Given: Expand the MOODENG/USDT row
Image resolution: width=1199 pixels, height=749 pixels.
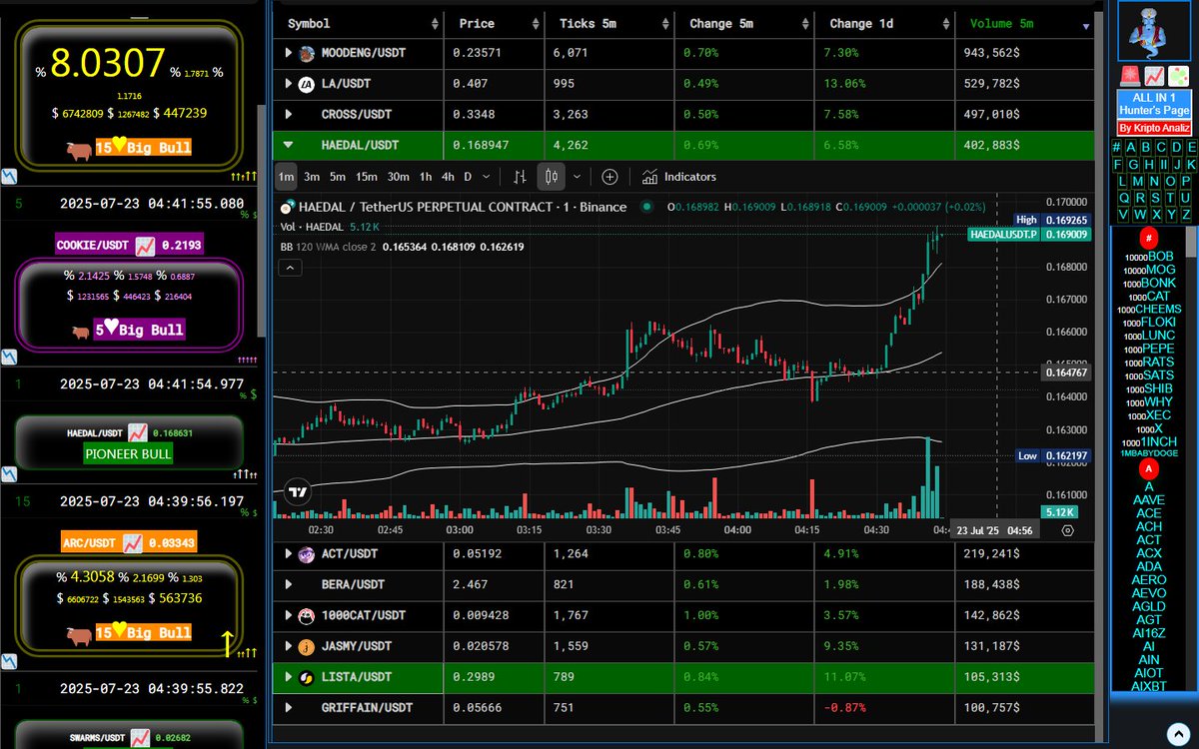Looking at the screenshot, I should [289, 52].
